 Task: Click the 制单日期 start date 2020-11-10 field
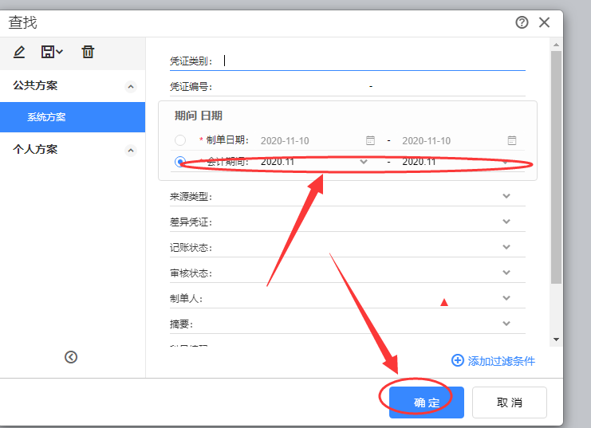[x=285, y=141]
